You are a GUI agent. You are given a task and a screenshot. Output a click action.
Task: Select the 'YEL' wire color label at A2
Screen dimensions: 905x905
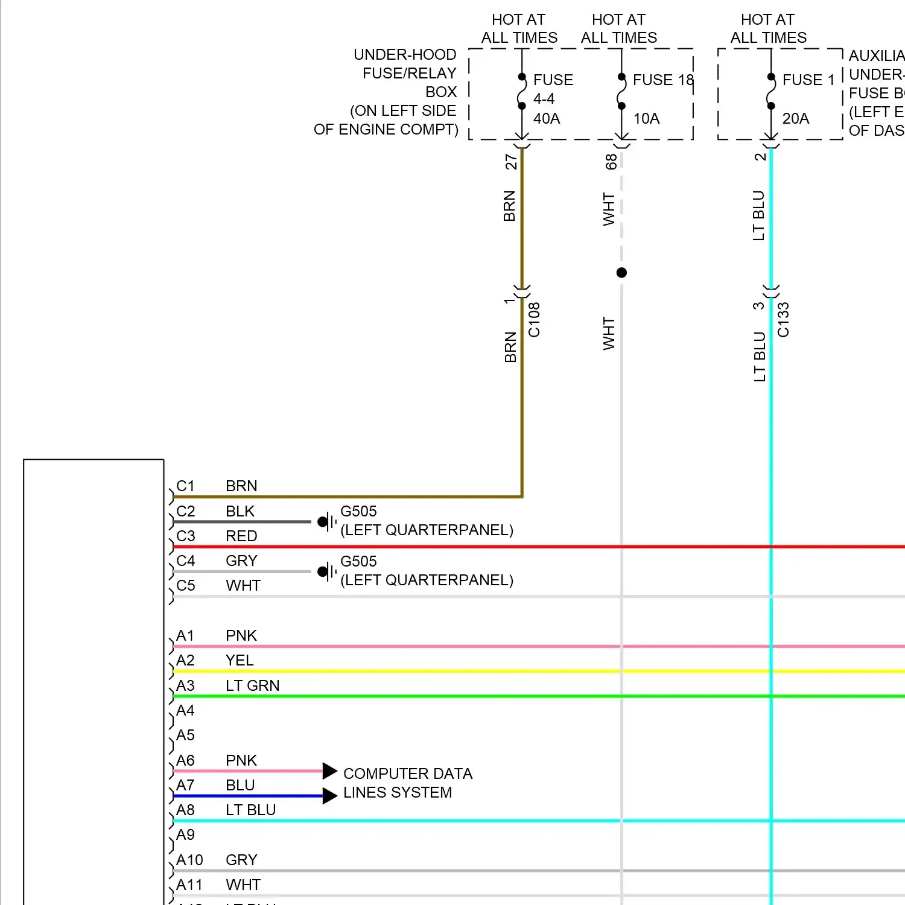point(240,660)
